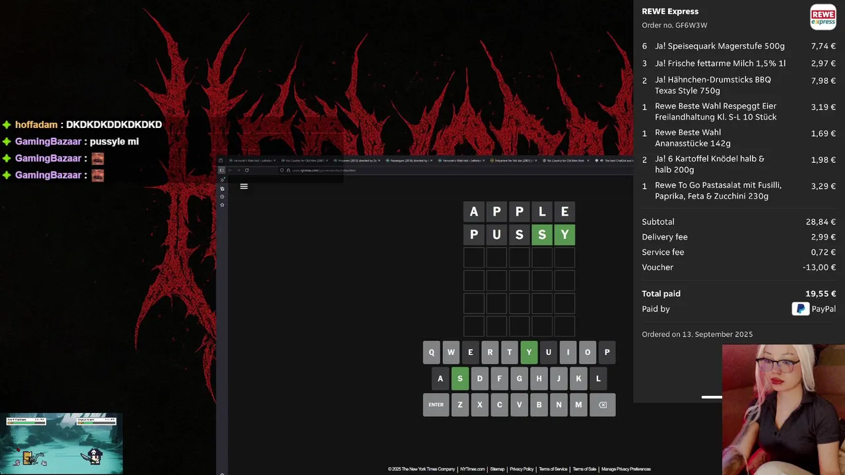Image resolution: width=845 pixels, height=475 pixels.
Task: Open the NYTimes.com footer link
Action: tap(473, 469)
